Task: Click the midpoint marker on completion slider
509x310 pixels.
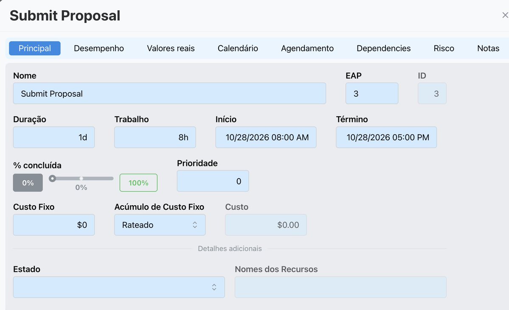Action: 81,179
